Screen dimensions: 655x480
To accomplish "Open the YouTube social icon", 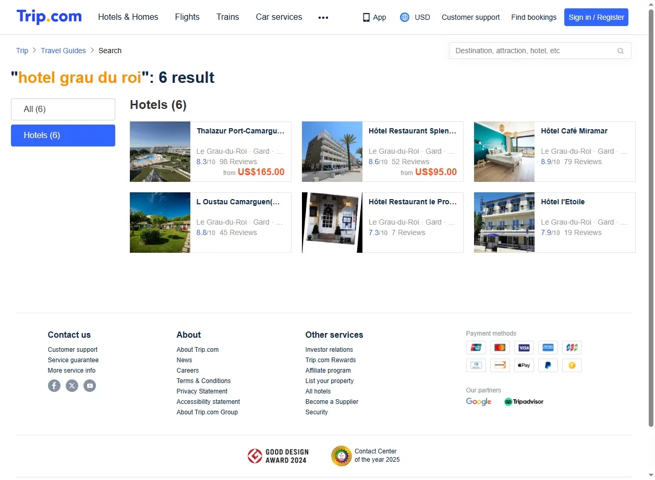I will click(x=90, y=386).
